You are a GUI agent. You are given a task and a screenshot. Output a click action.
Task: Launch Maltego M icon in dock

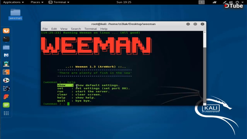click(6, 55)
